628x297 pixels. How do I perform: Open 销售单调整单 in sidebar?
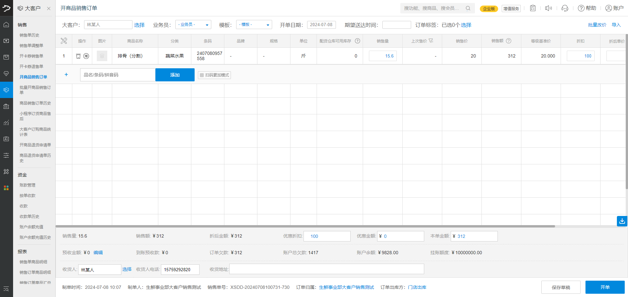tap(31, 46)
